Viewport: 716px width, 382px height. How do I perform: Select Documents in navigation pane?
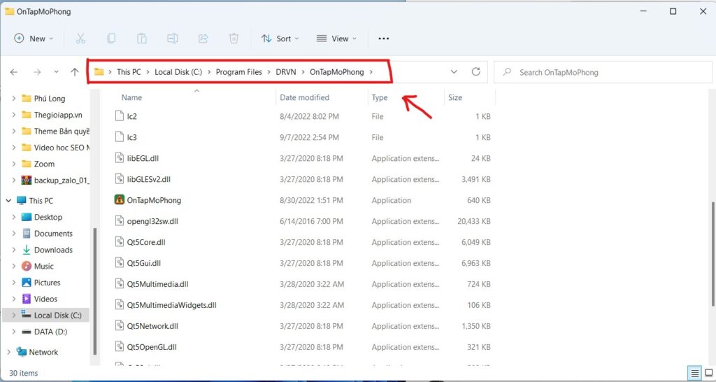(53, 234)
